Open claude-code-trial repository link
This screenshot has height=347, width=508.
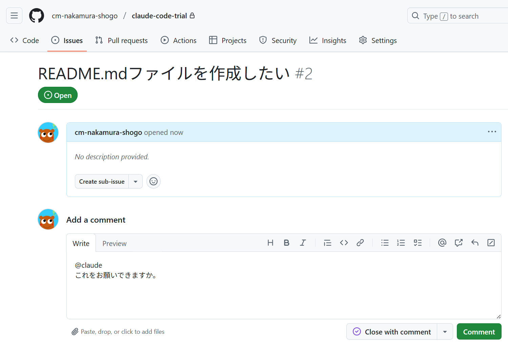[x=159, y=16]
